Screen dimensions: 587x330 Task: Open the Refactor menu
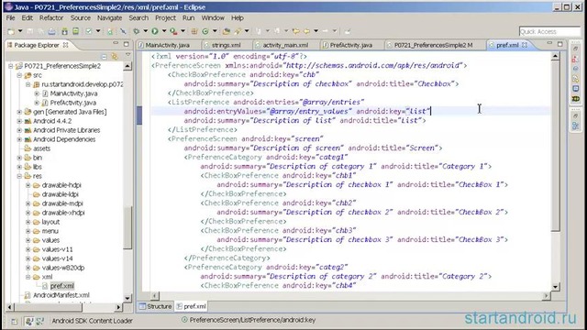point(51,18)
